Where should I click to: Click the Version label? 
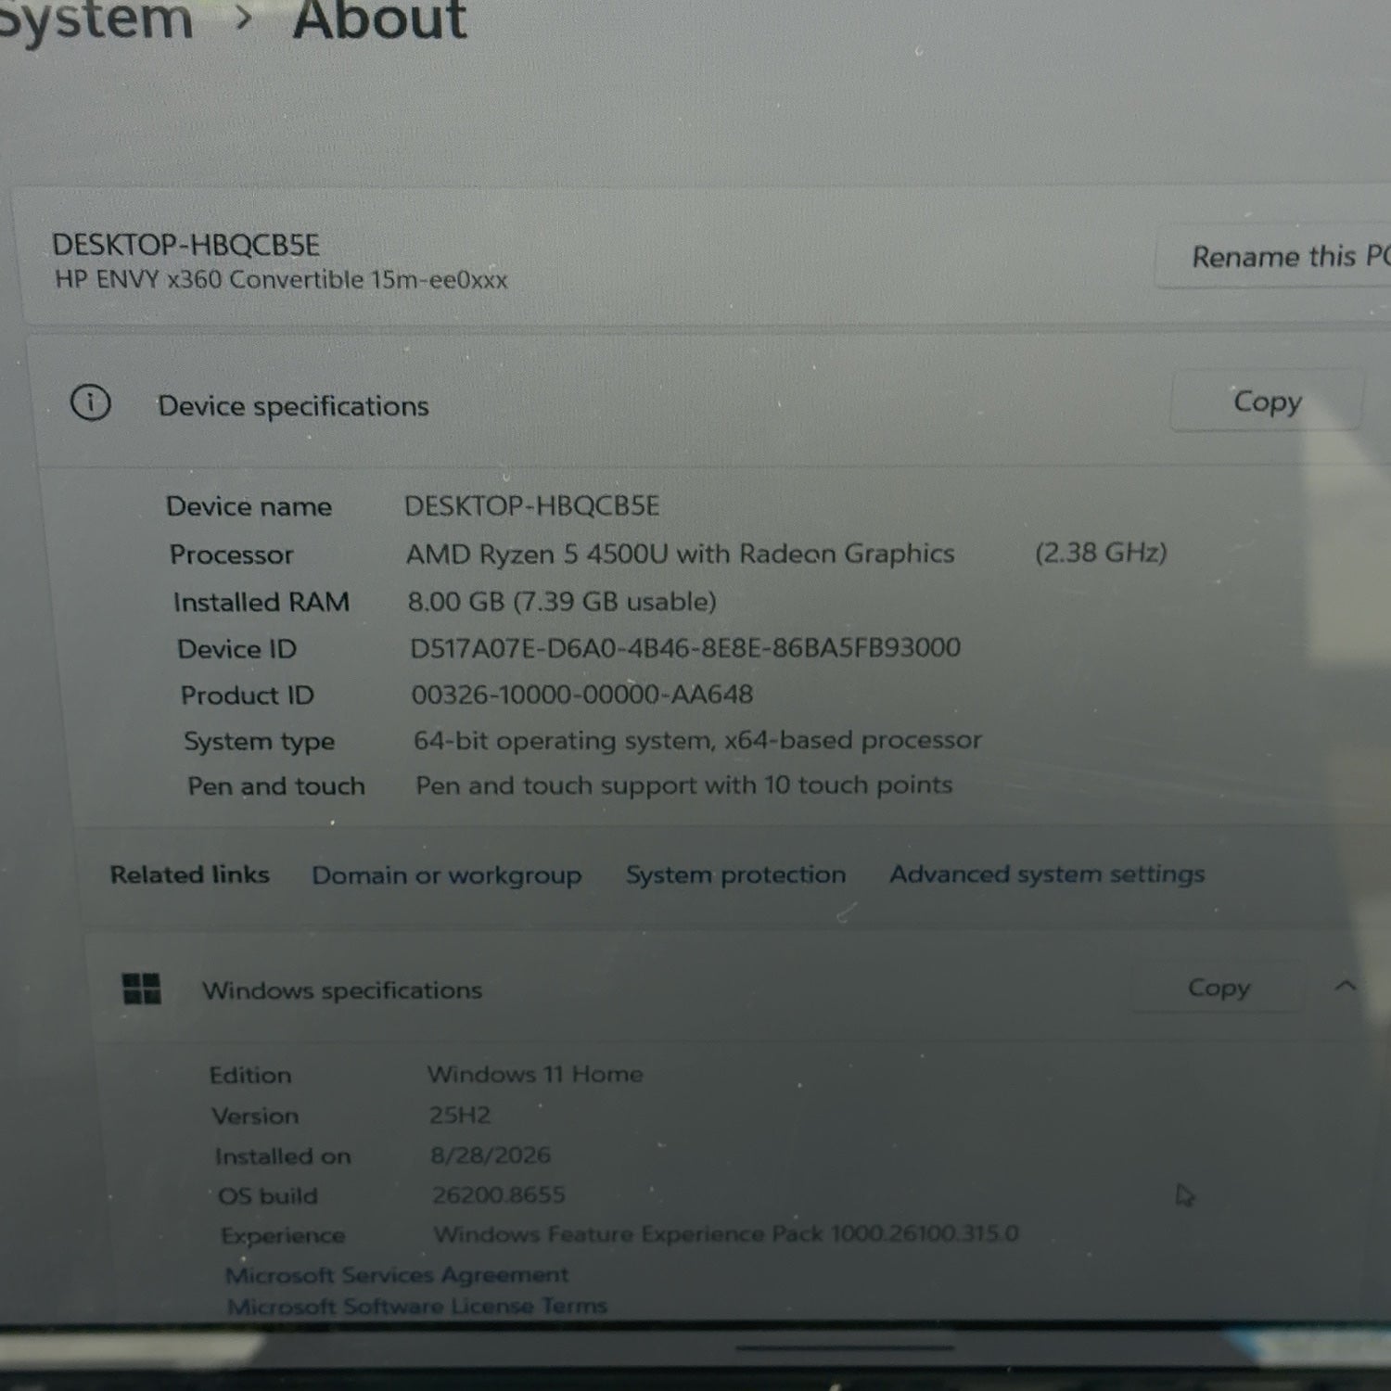point(255,1116)
